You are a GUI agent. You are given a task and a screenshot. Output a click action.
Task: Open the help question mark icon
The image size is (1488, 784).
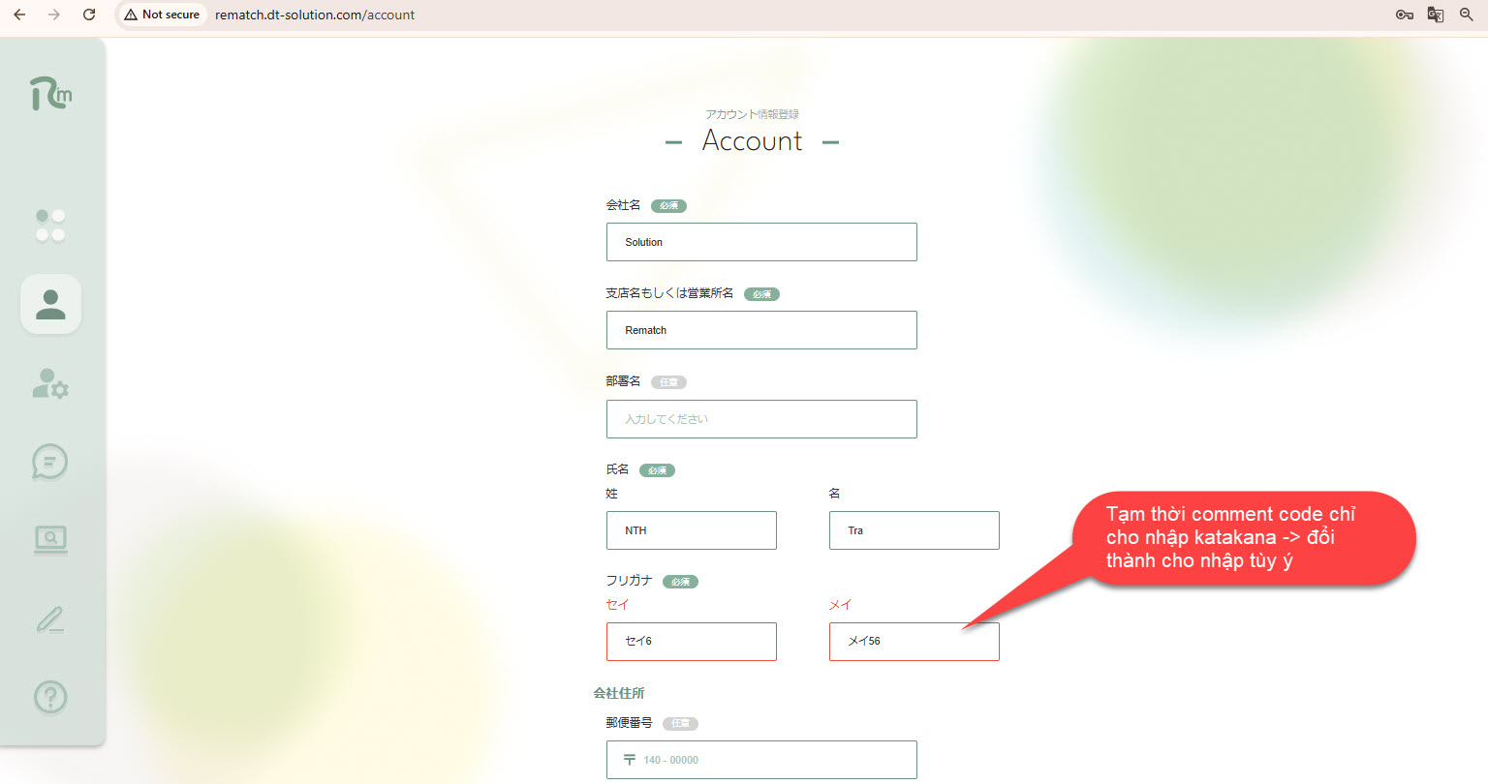tap(50, 697)
